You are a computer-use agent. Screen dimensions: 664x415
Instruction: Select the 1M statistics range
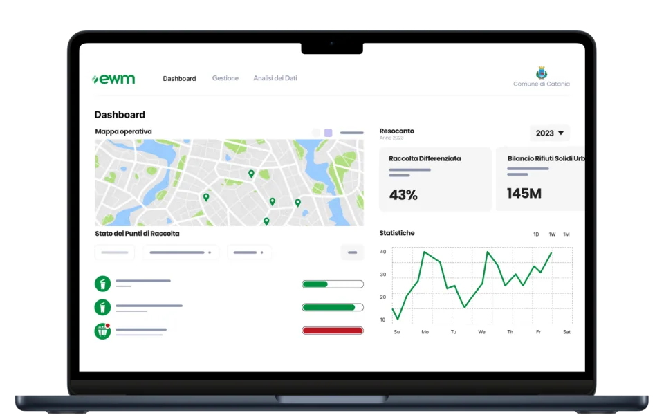coord(566,234)
